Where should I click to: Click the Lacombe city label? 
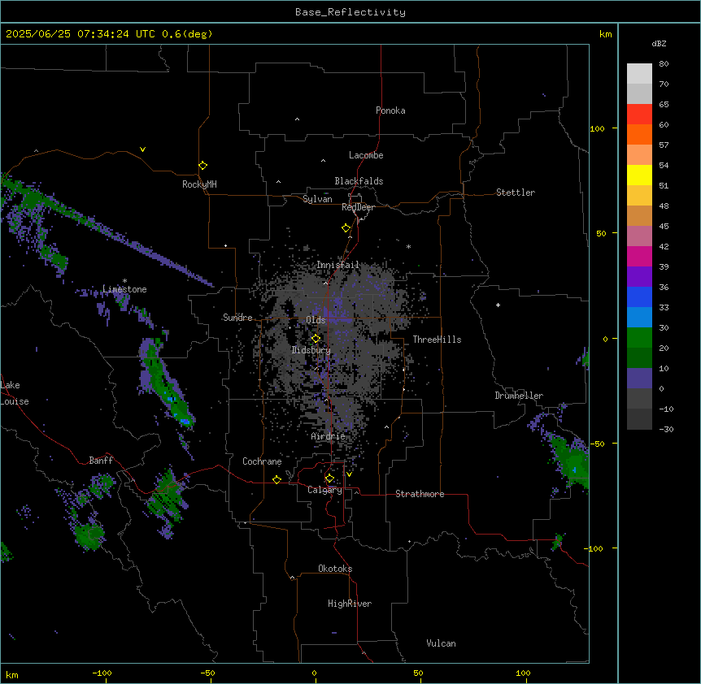coord(366,155)
